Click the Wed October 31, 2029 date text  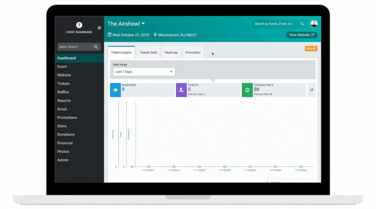[x=131, y=35]
